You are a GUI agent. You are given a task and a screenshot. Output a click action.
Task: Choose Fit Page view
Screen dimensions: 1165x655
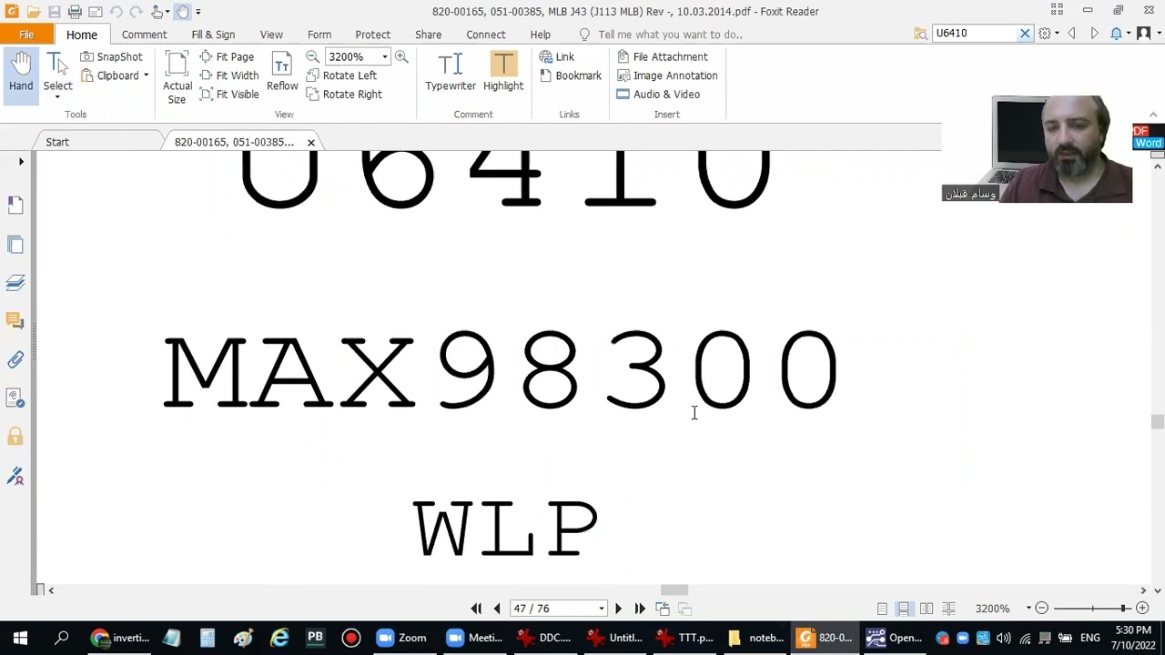coord(227,56)
